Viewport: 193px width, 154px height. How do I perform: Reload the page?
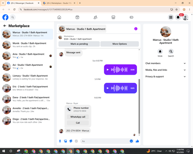14,10
